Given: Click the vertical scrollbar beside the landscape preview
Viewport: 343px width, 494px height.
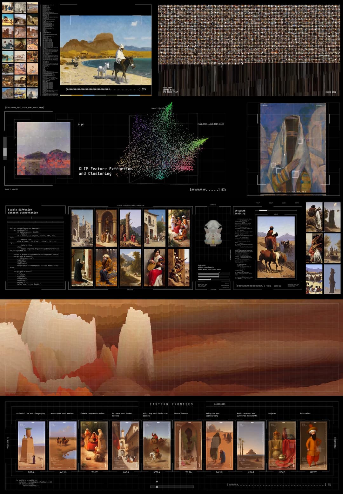Looking at the screenshot, I should [x=5, y=148].
